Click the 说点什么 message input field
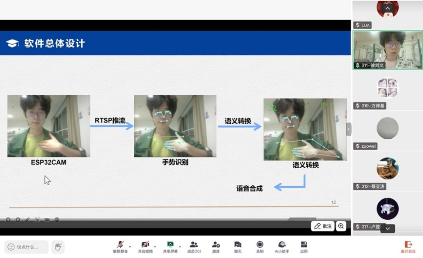Image resolution: width=423 pixels, height=258 pixels. pyautogui.click(x=27, y=247)
